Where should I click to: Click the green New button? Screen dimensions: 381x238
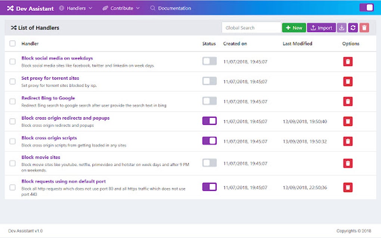pyautogui.click(x=294, y=28)
